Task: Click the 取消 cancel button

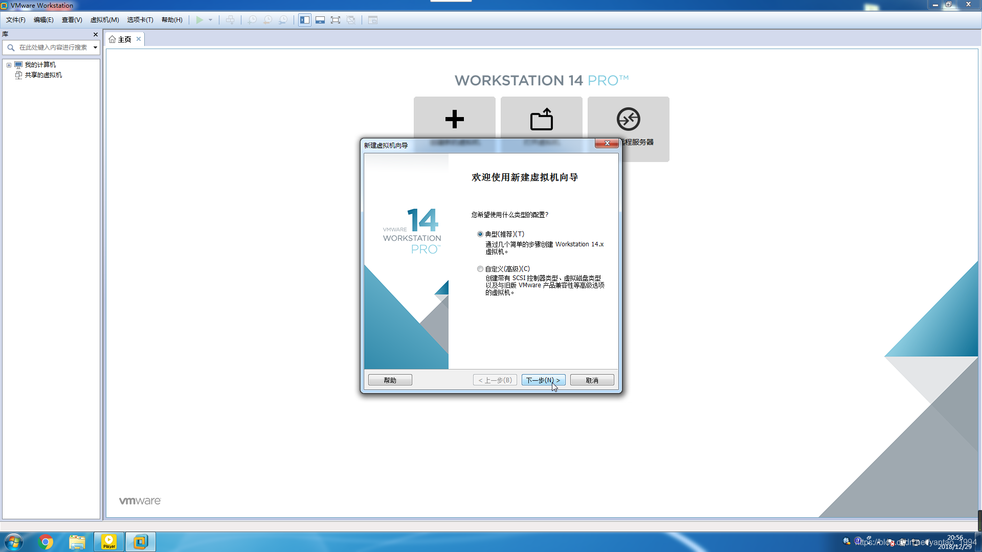Action: click(592, 380)
